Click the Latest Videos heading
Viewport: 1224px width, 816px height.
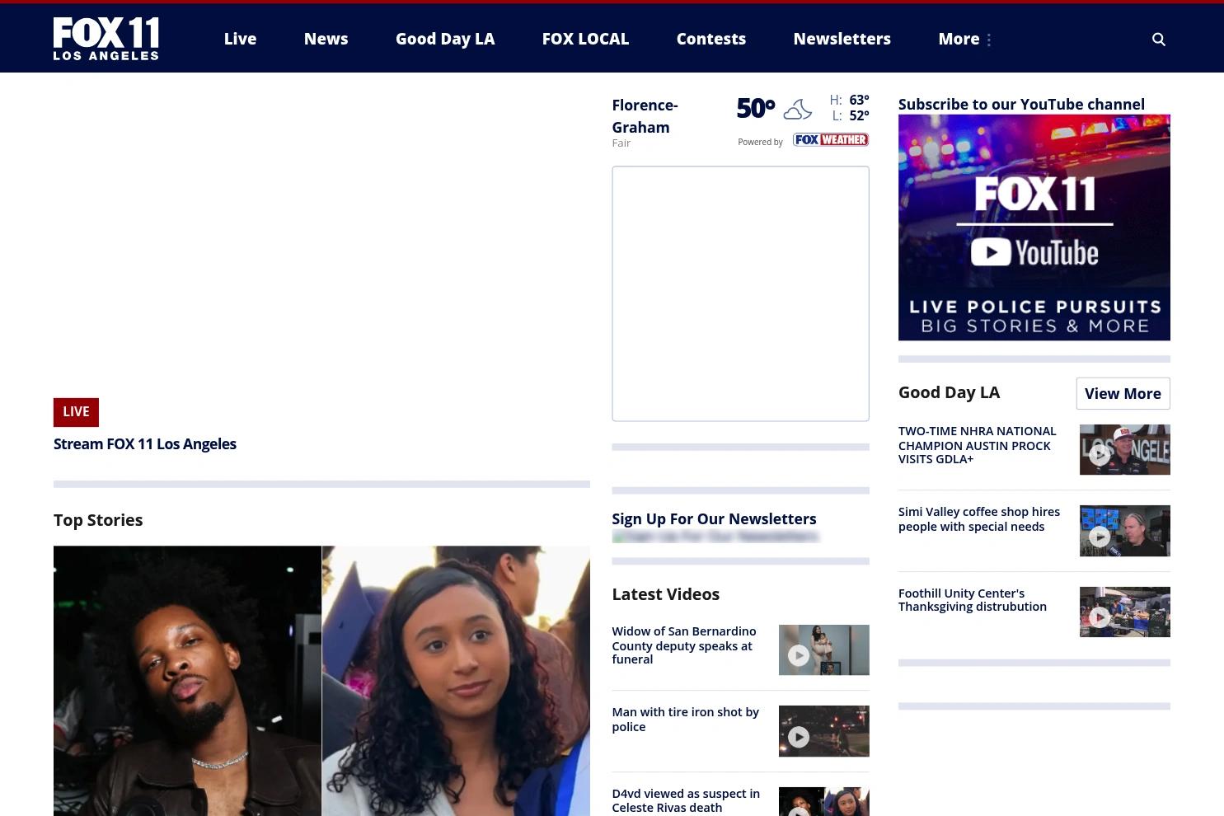(x=665, y=594)
